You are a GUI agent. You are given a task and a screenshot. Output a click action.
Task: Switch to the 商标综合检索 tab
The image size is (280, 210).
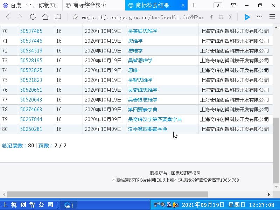click(90, 5)
